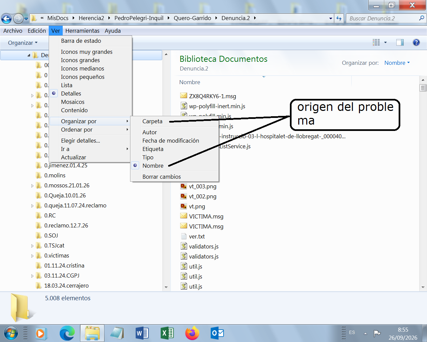Open Outlook from the taskbar

[217, 333]
